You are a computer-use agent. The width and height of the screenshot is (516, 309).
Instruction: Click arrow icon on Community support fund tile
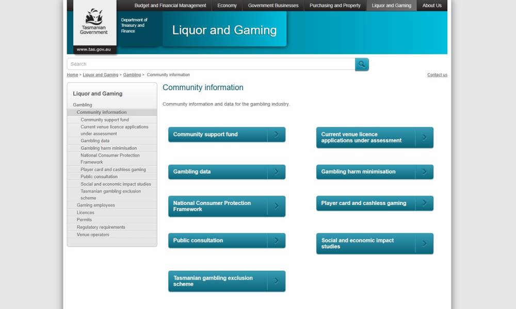coord(277,134)
